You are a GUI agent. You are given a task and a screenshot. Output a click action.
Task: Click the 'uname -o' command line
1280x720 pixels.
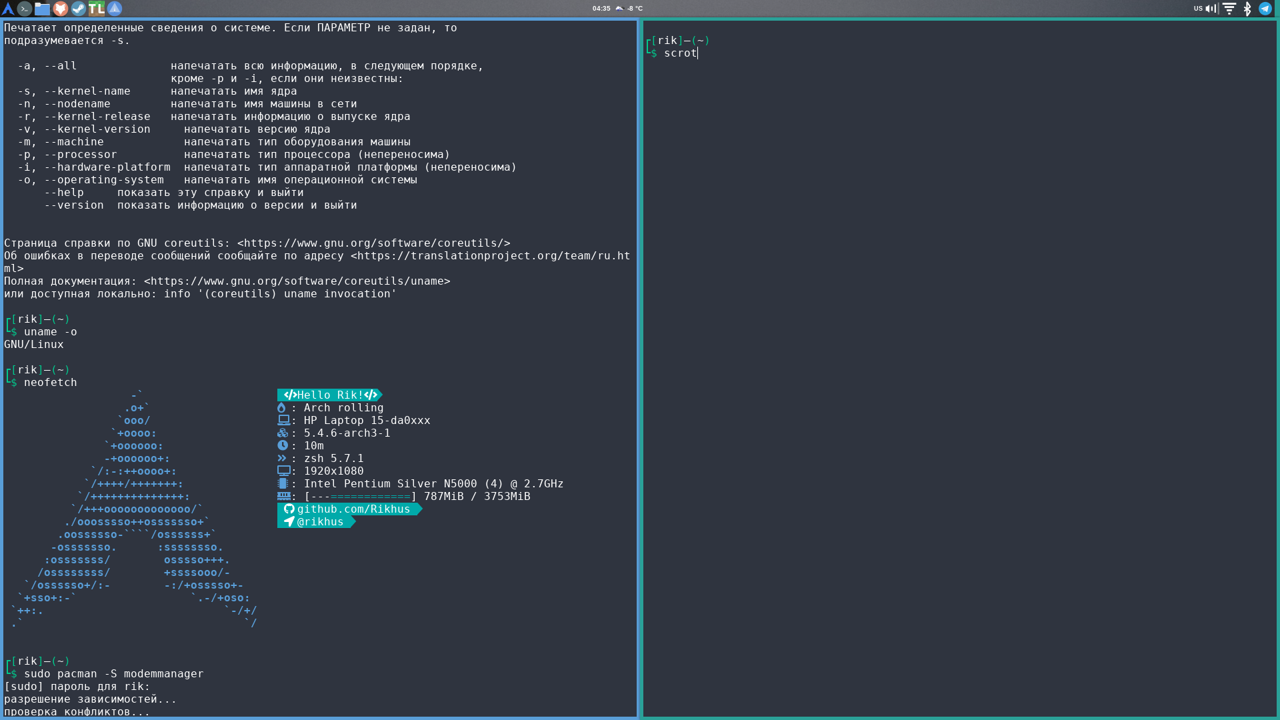[x=51, y=331]
